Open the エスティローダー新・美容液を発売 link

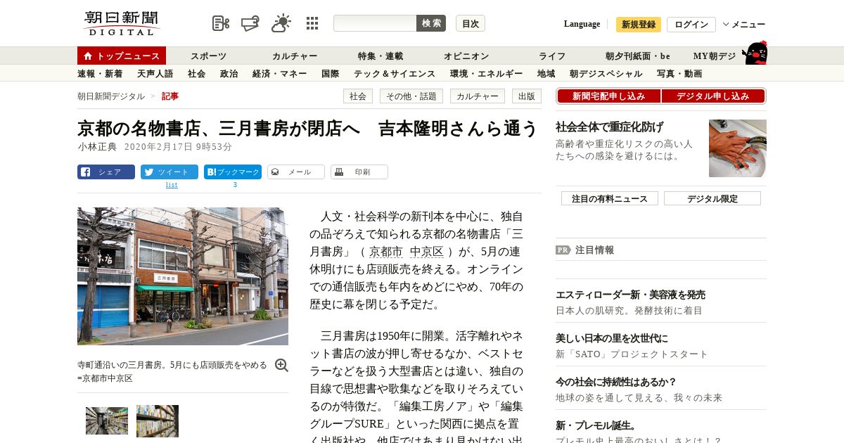pos(630,295)
